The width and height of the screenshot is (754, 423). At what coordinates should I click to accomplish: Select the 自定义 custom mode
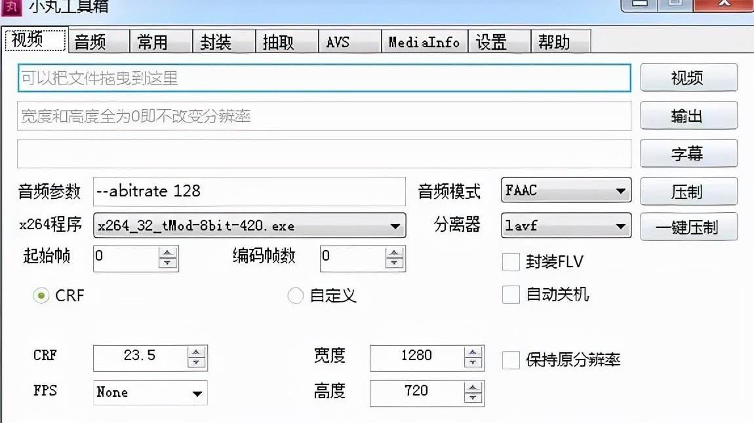pyautogui.click(x=295, y=296)
